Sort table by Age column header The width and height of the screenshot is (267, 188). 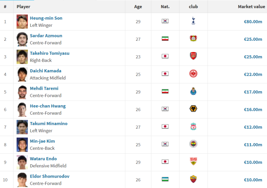[138, 7]
